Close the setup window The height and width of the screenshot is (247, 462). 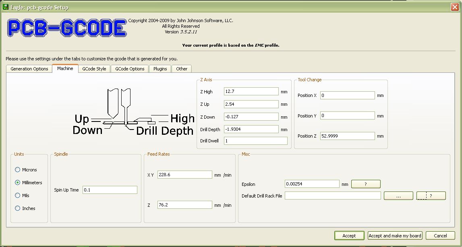[x=455, y=7]
